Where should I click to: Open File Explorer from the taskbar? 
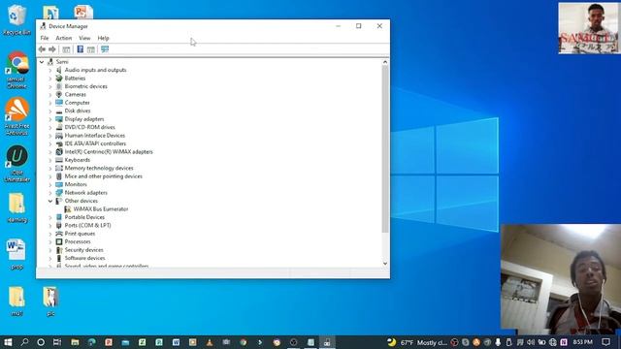(x=75, y=342)
